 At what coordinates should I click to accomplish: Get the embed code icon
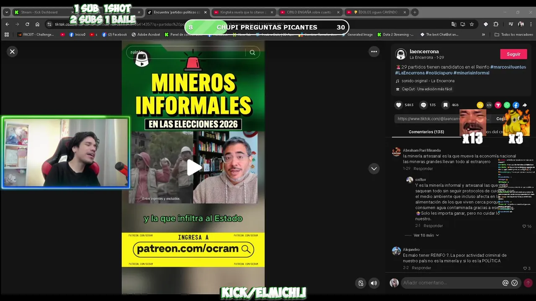point(489,105)
